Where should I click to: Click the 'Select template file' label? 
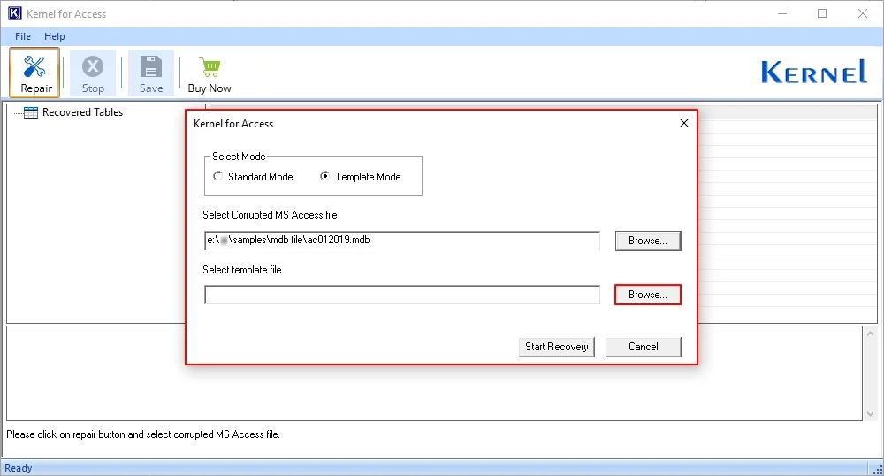point(242,270)
